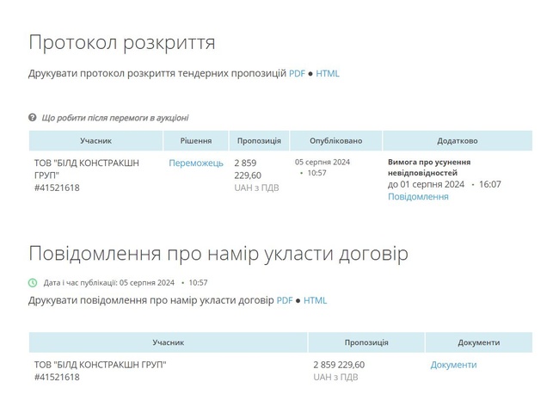Image resolution: width=559 pixels, height=400 pixels.
Task: Click 'Пропозиція' header in intent notice table
Action: [366, 342]
